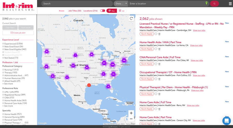Click the Interim HealthCare logo
Viewport: 233px width, 128px height.
[x=18, y=7]
